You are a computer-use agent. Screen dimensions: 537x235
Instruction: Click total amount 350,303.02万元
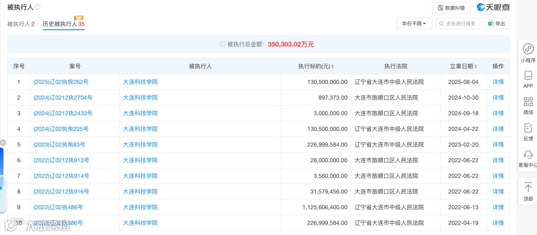(291, 45)
